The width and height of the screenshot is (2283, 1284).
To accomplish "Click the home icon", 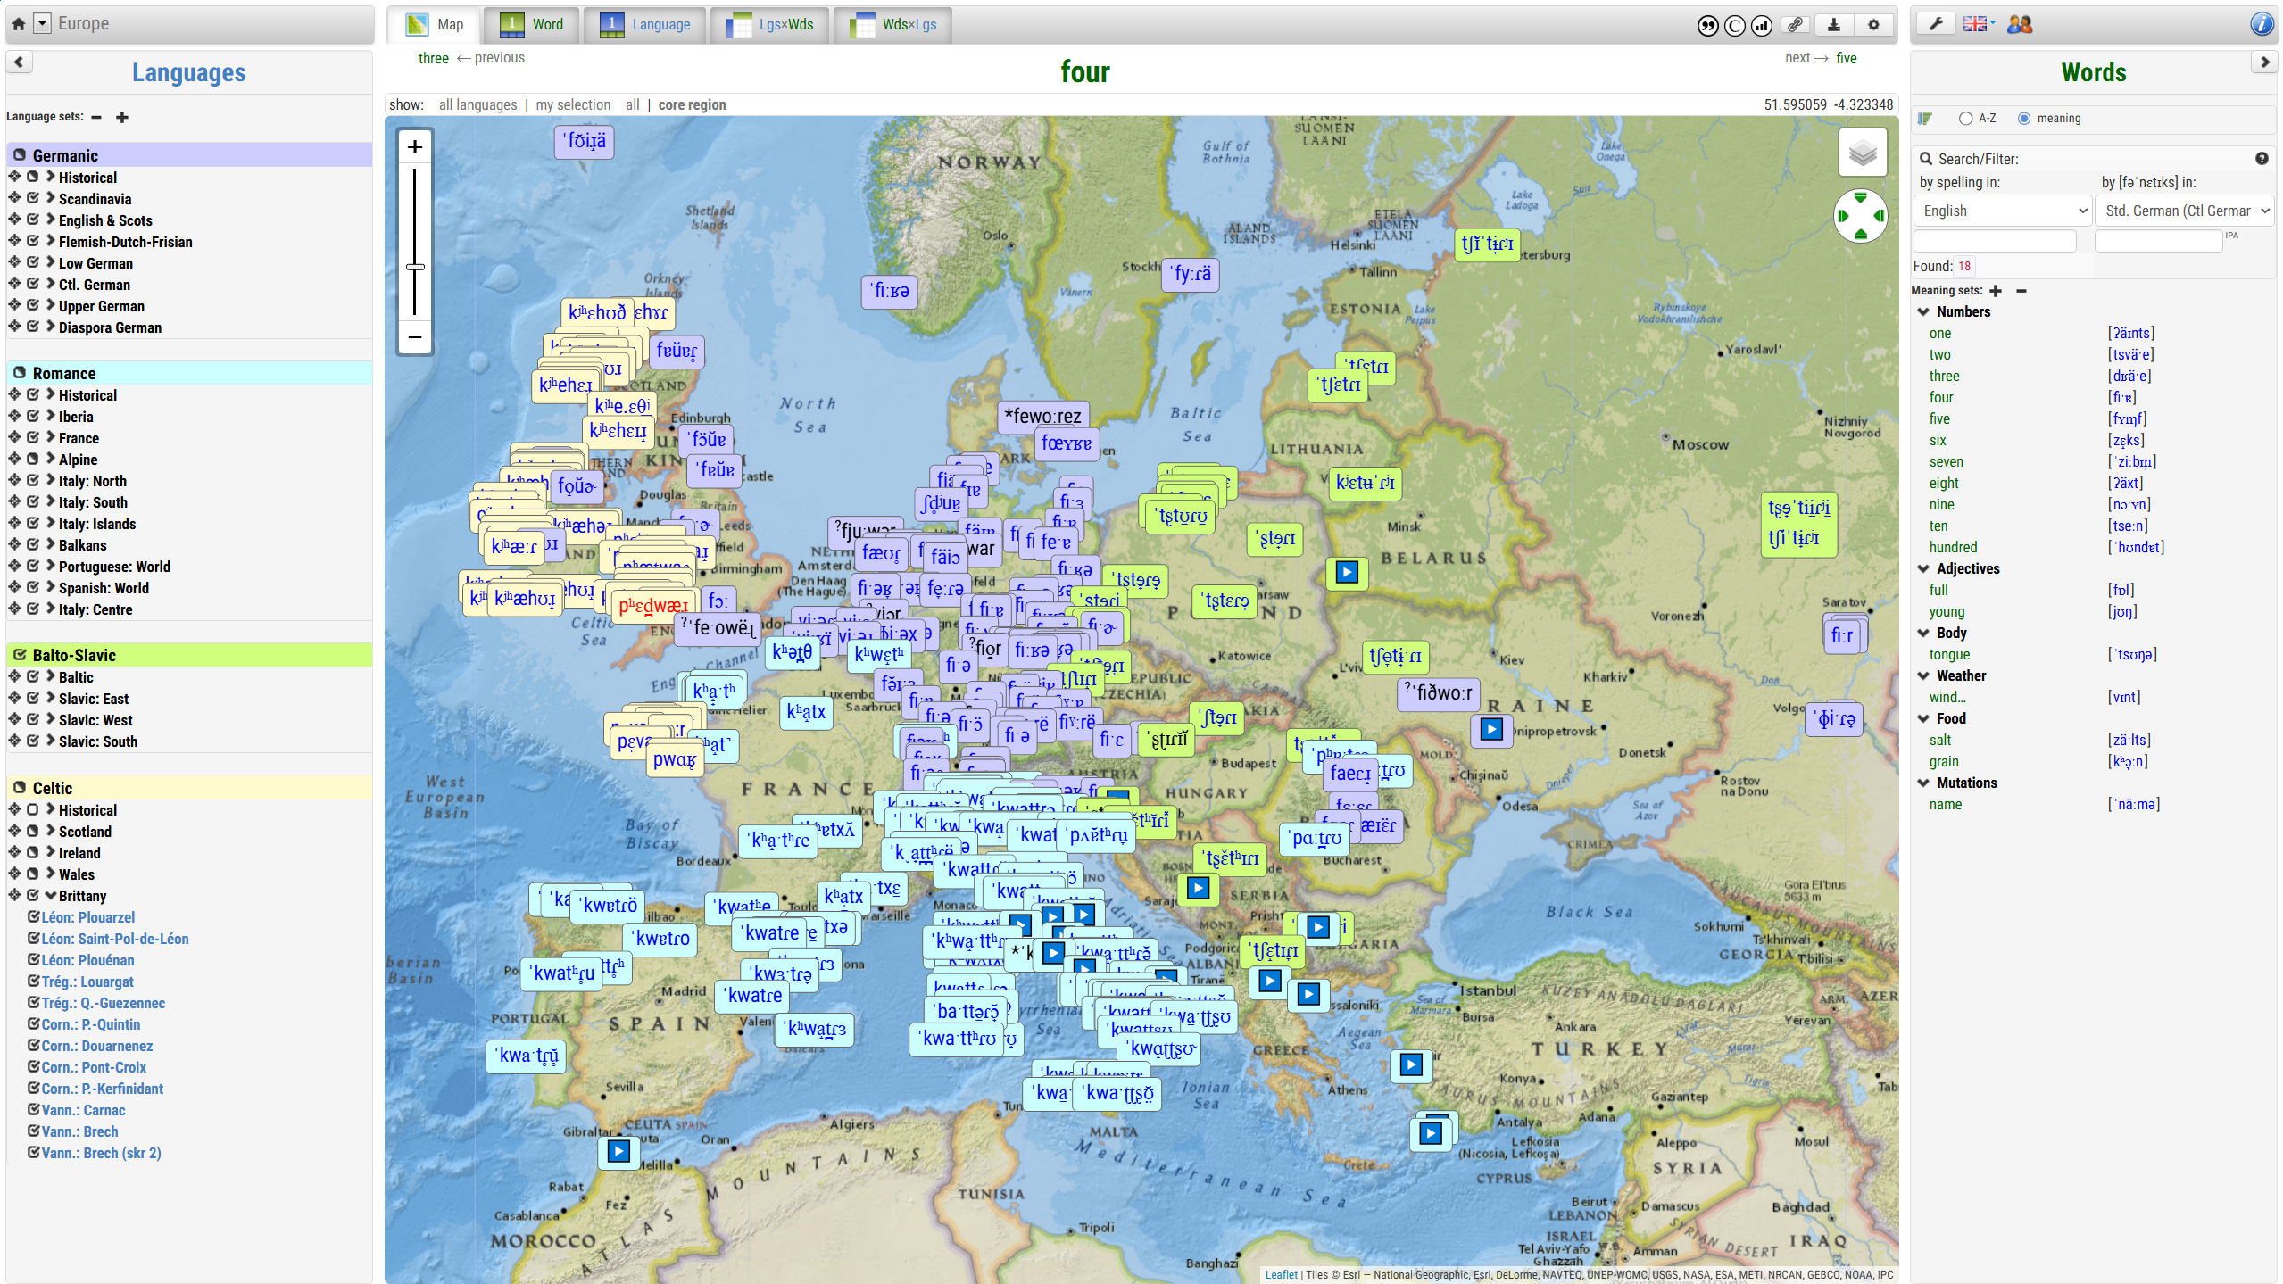I will coord(19,24).
